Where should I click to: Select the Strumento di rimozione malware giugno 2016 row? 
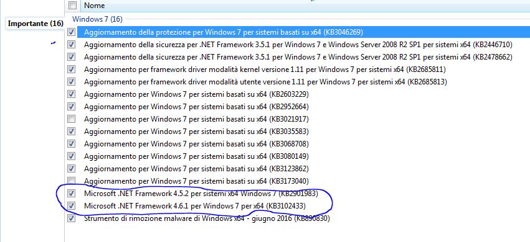coord(207,218)
